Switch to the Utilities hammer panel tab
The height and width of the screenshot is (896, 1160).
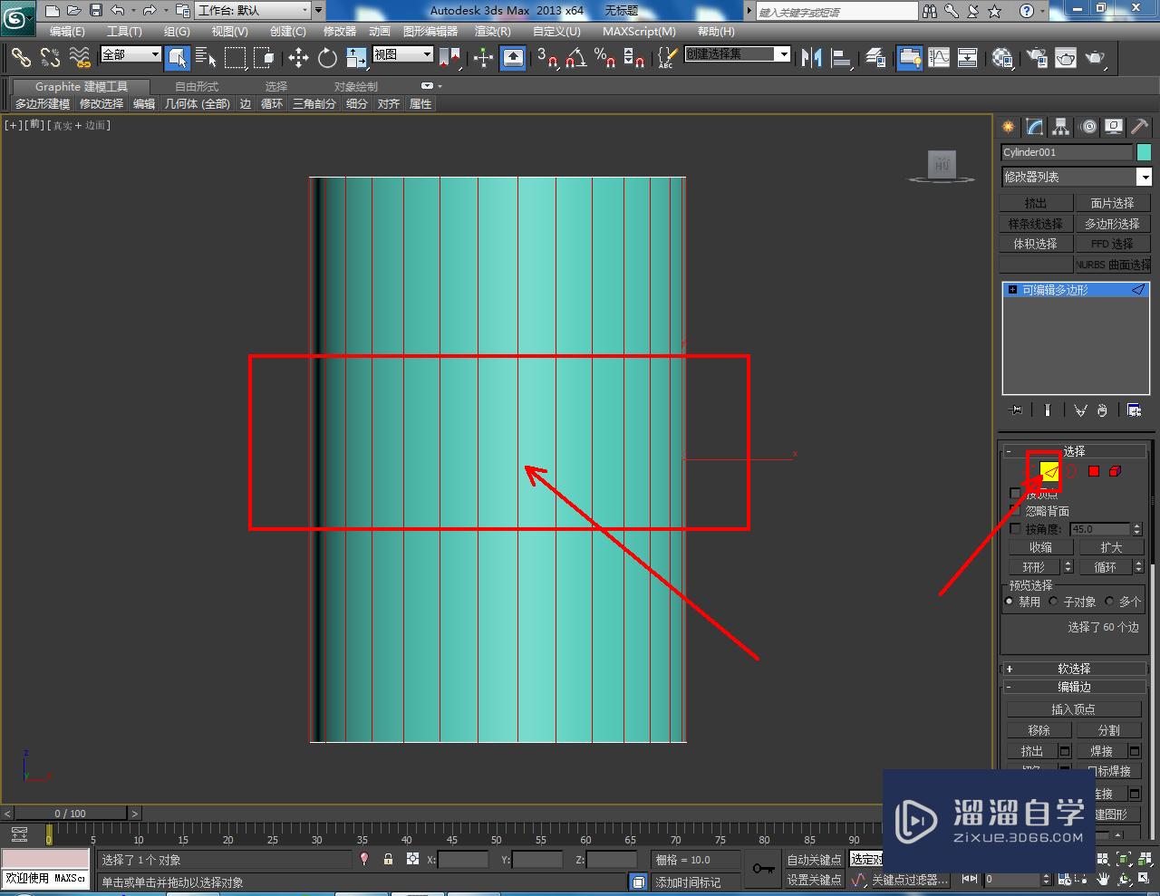1140,127
